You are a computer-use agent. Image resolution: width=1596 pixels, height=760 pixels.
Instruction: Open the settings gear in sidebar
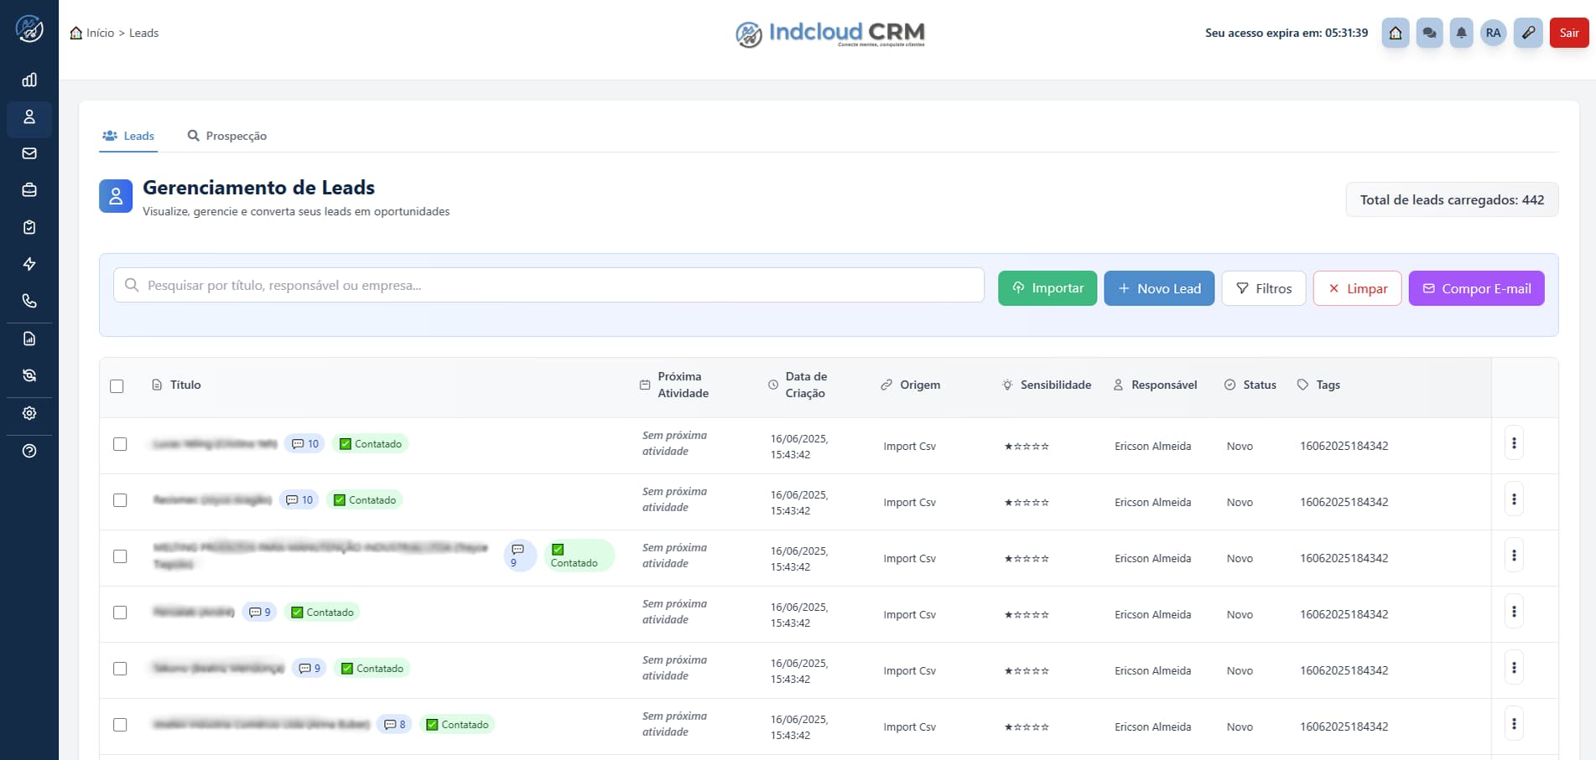29,413
